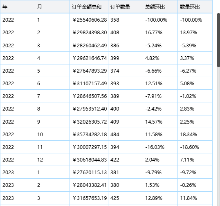Select amount cell ¥28043382.41
The image size is (220, 206).
(x=89, y=185)
